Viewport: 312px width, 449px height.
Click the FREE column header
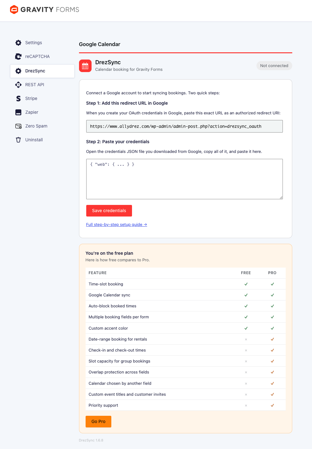tap(246, 273)
